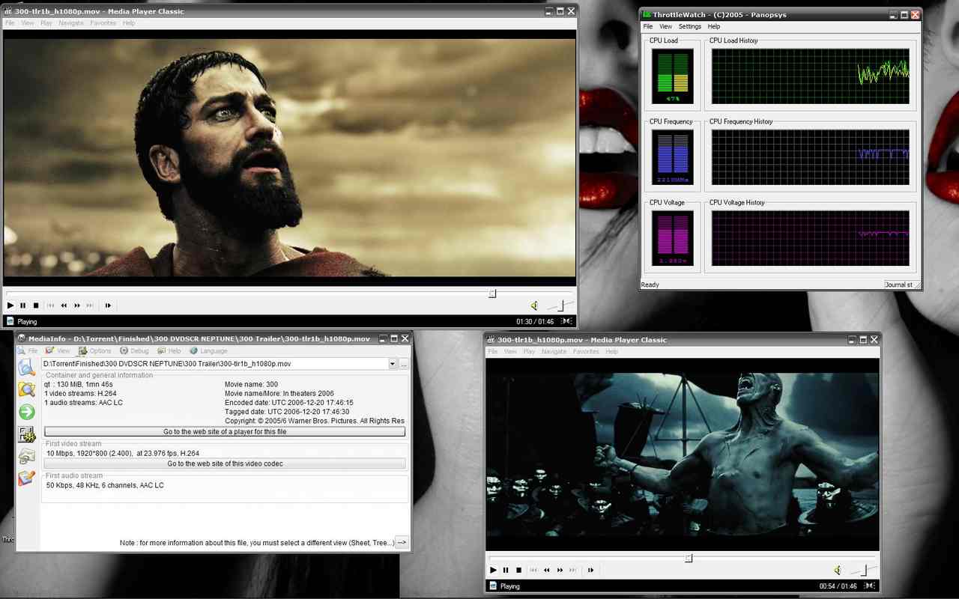Click Play in the player showing 01:30
Image resolution: width=959 pixels, height=599 pixels.
[x=10, y=305]
